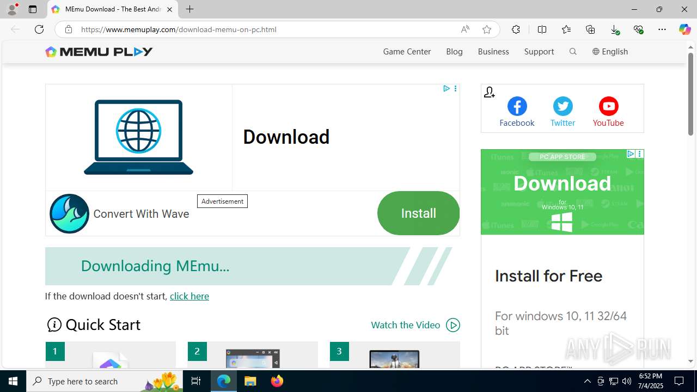This screenshot has height=392, width=697.
Task: Click Install for Free ad heading
Action: click(x=548, y=276)
